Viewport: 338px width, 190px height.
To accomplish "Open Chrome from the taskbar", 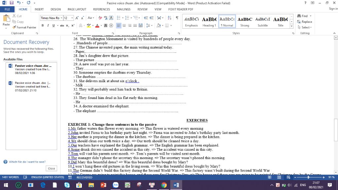I will [164, 185].
